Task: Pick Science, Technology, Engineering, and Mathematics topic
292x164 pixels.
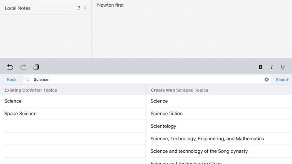Action: pos(219,139)
